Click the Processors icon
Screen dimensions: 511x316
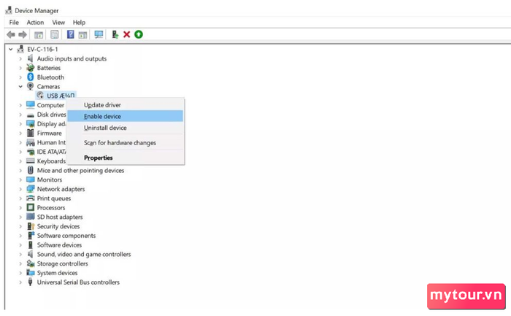(31, 207)
